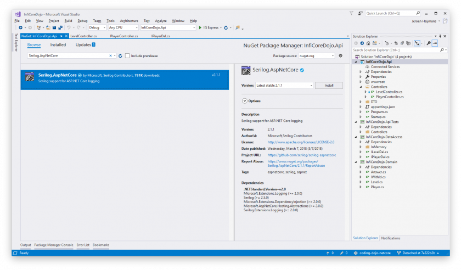Click the coding-dojo-netcore repository in status bar
Screen dimensions: 461x270
[372, 253]
